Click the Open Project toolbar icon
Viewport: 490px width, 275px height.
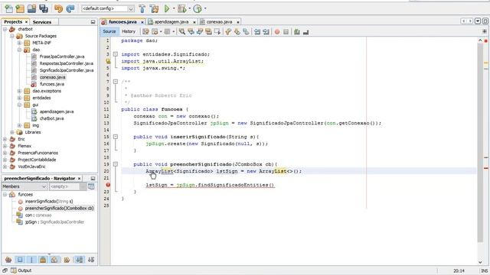[x=31, y=8]
